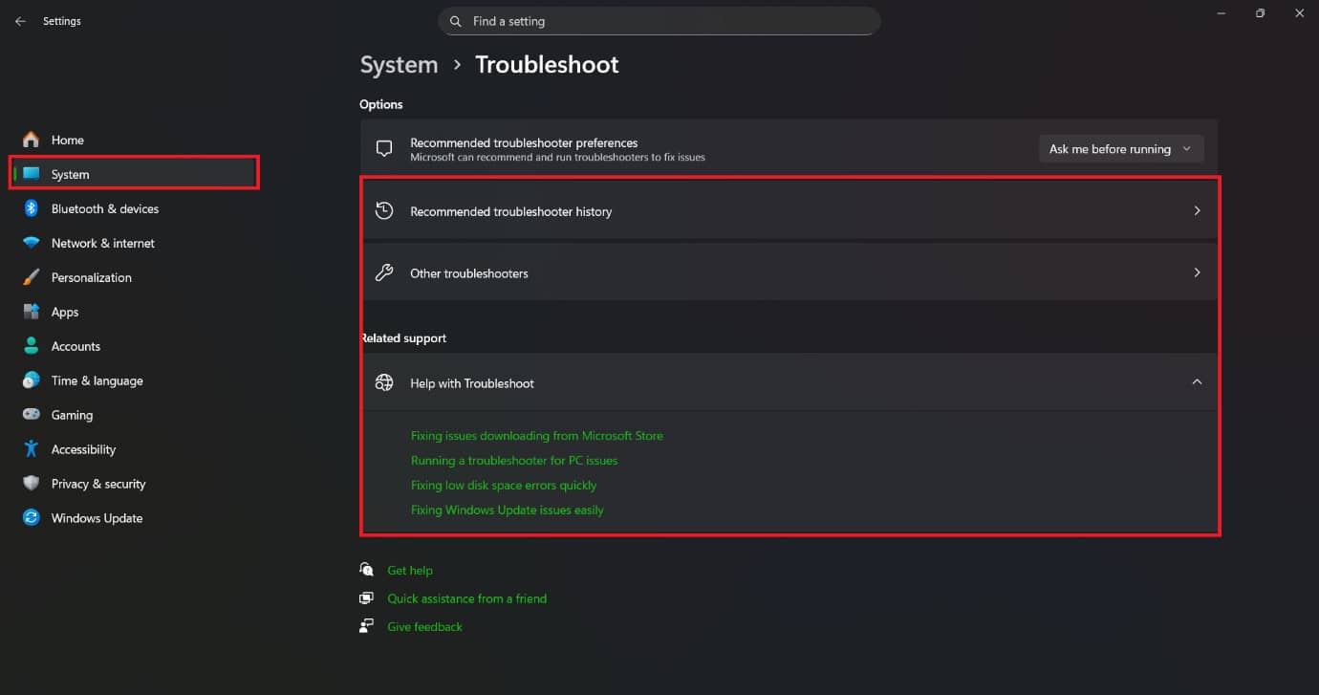Open the Accounts icon in sidebar

click(31, 346)
